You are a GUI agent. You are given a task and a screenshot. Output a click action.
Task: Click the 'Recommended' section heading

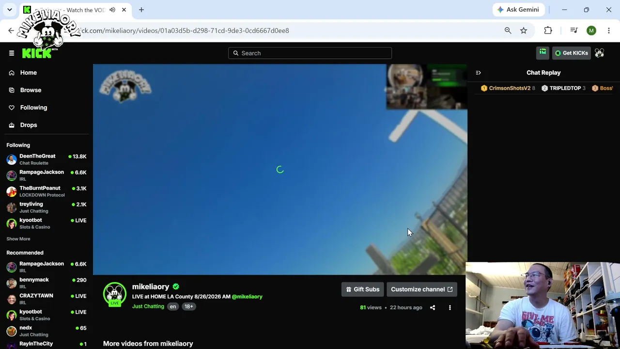click(x=25, y=253)
